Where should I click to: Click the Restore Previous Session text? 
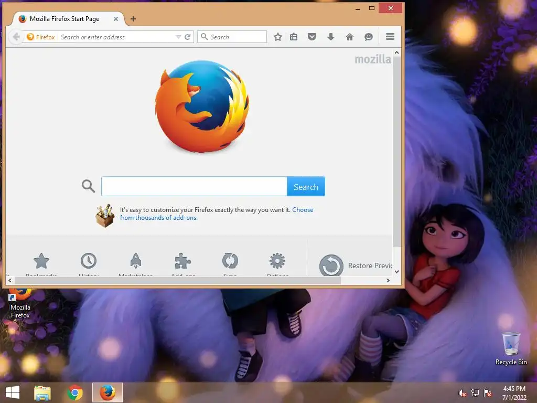[370, 266]
